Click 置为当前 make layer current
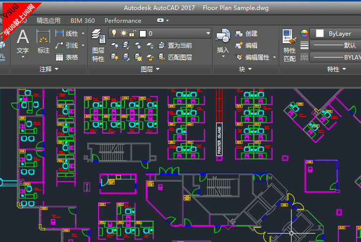 [x=175, y=45]
